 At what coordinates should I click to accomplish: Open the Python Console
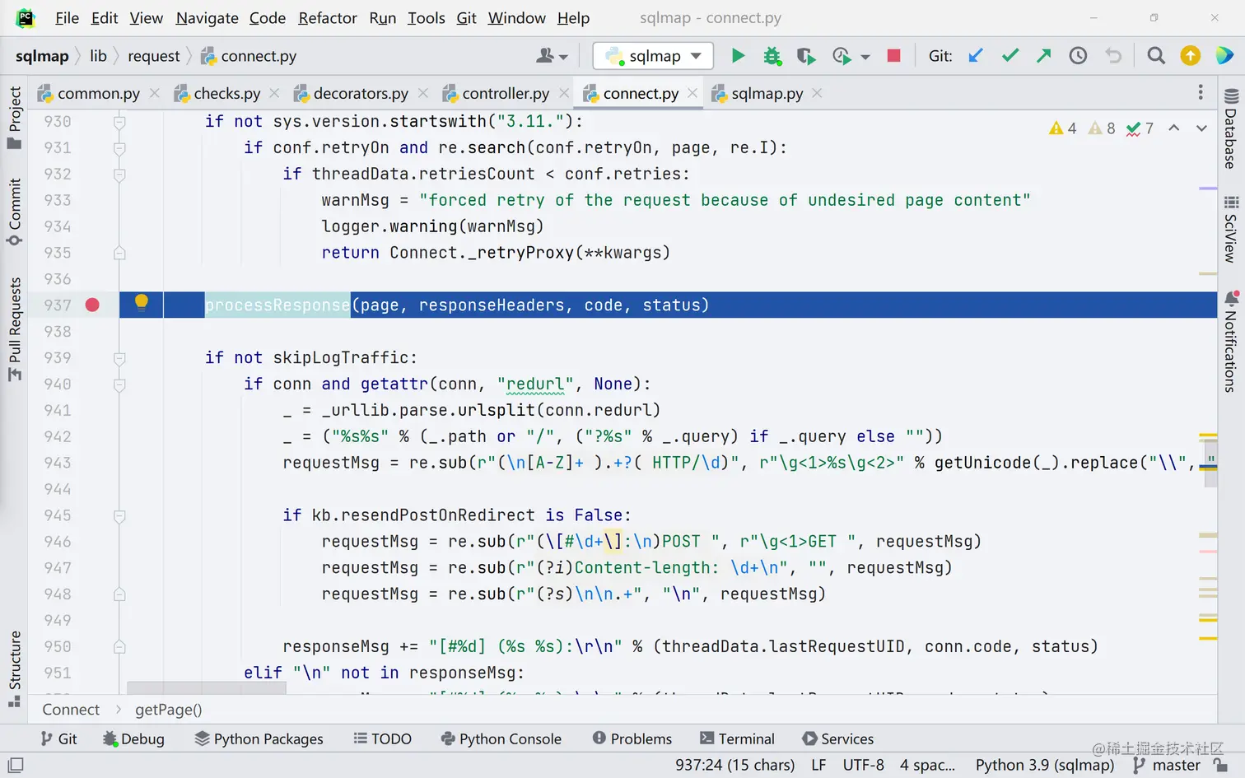[x=501, y=739]
